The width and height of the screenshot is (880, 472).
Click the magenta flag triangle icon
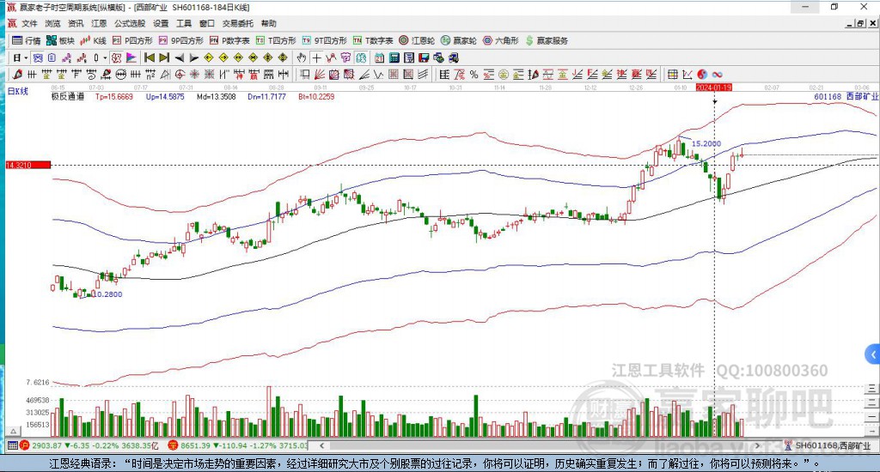pyautogui.click(x=131, y=57)
